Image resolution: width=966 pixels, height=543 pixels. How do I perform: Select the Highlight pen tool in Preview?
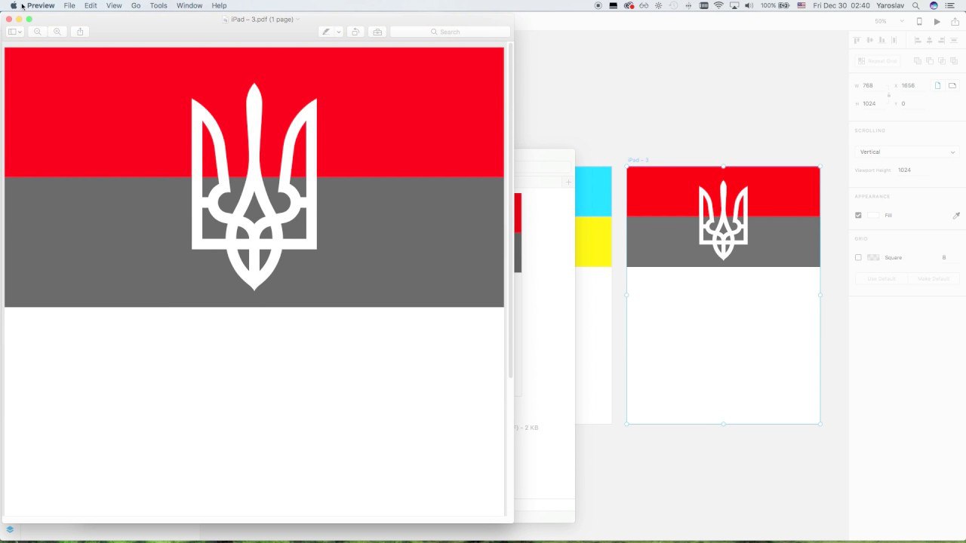326,32
